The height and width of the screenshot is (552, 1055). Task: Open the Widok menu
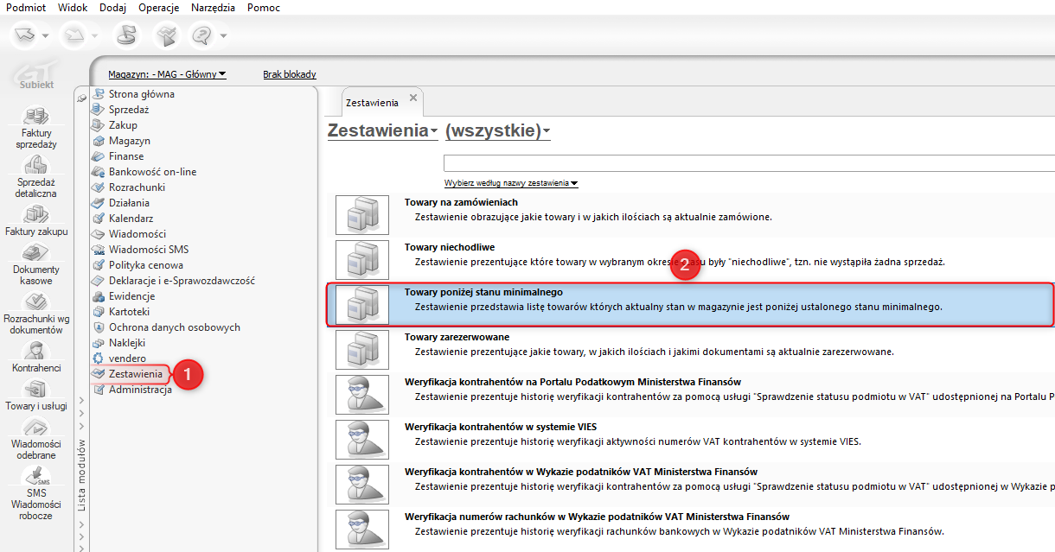pos(73,8)
